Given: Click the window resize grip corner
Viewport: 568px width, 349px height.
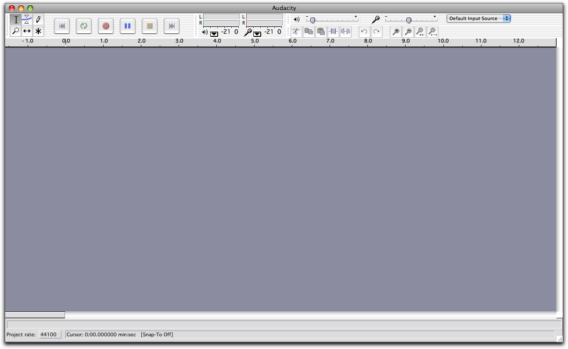Looking at the screenshot, I should 560,338.
